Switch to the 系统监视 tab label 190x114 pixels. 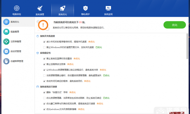point(108,14)
